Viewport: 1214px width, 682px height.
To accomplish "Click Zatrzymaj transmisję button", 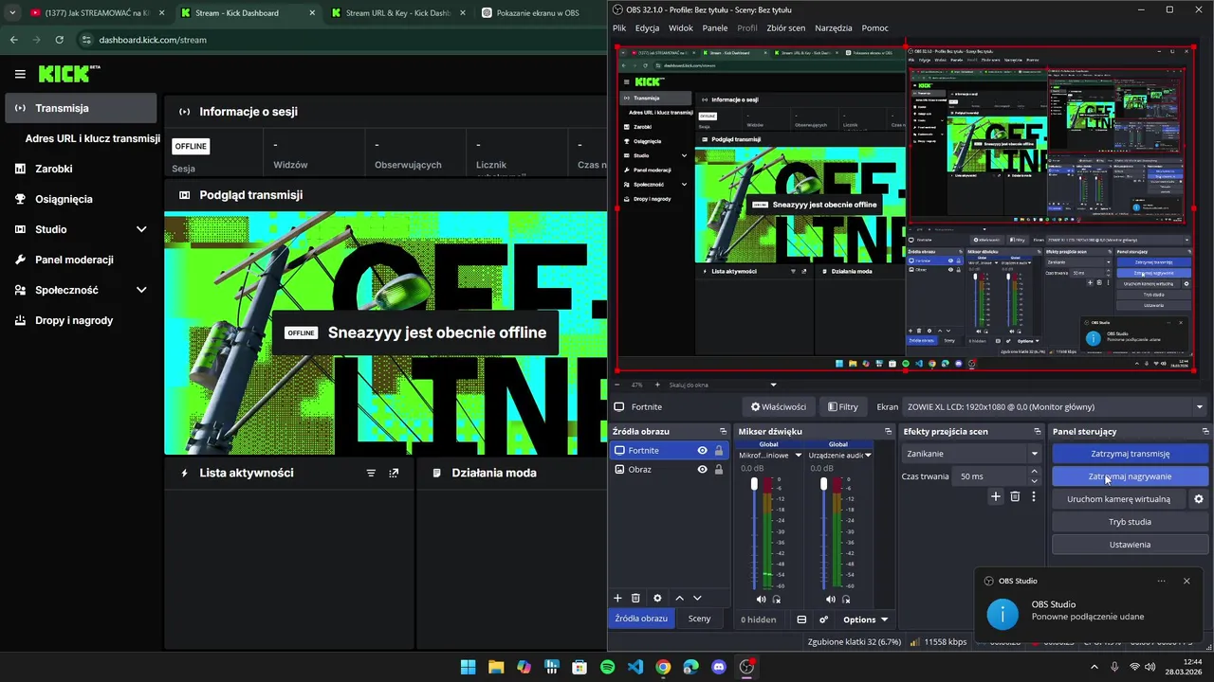I will pos(1130,454).
